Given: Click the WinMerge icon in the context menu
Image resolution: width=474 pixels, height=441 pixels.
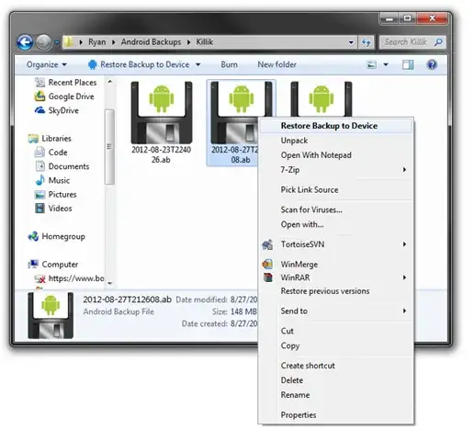Looking at the screenshot, I should tap(267, 265).
